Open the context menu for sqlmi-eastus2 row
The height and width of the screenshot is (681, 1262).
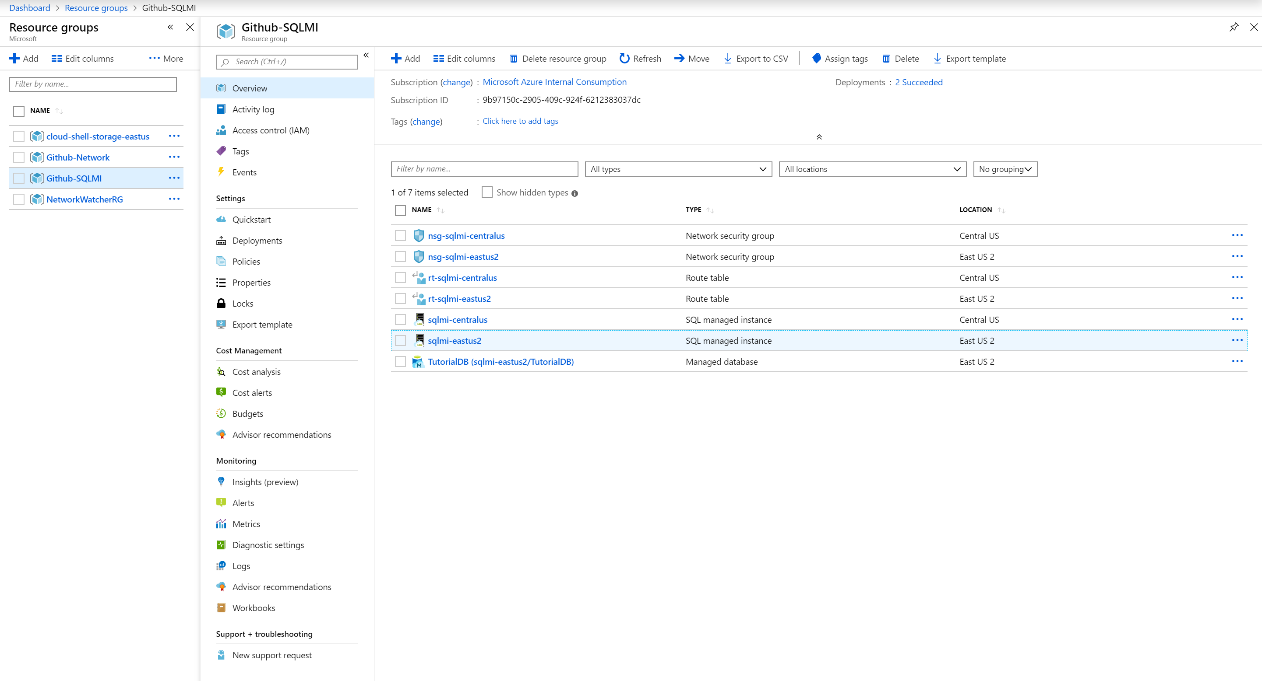[1237, 340]
